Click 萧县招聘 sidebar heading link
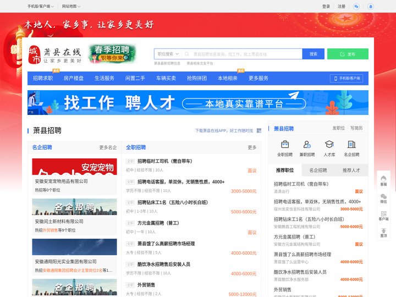Screen dimensions: 396x297 click(x=284, y=129)
